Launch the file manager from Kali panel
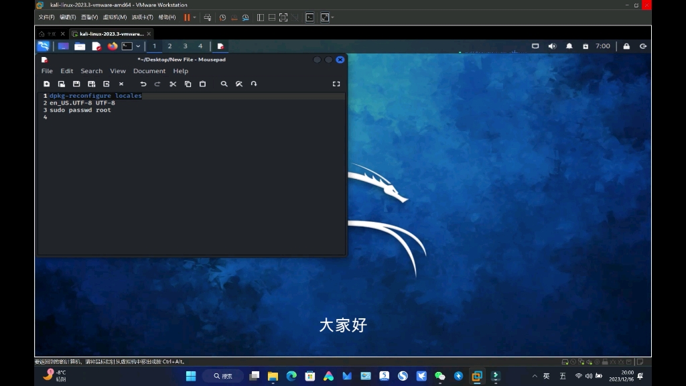 [x=80, y=46]
